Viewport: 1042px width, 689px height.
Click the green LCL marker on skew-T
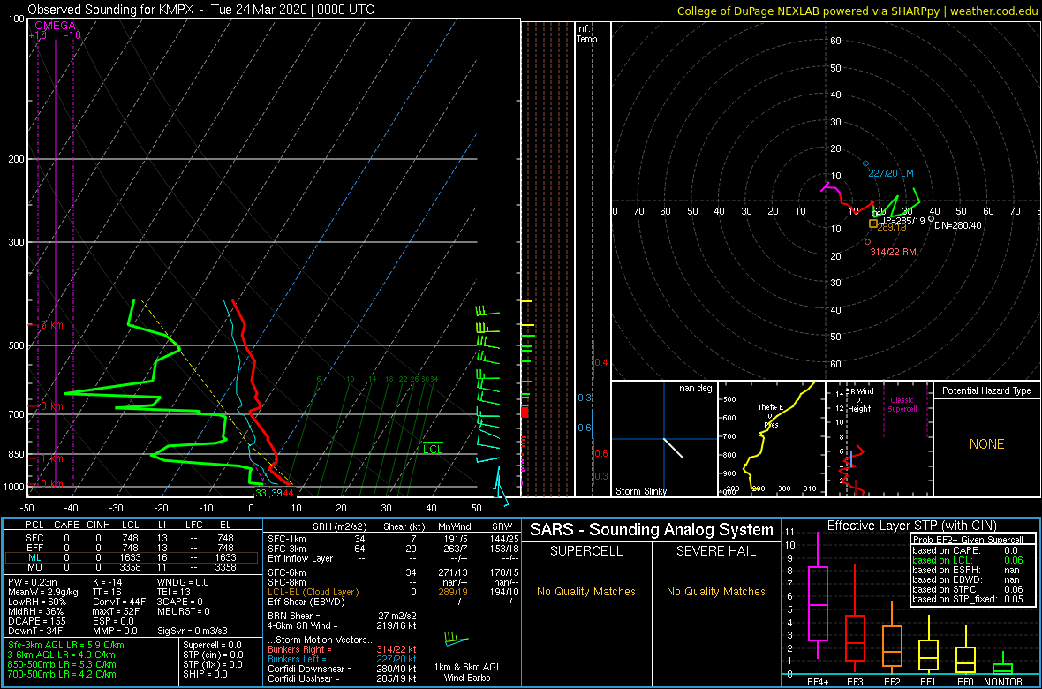tap(433, 450)
